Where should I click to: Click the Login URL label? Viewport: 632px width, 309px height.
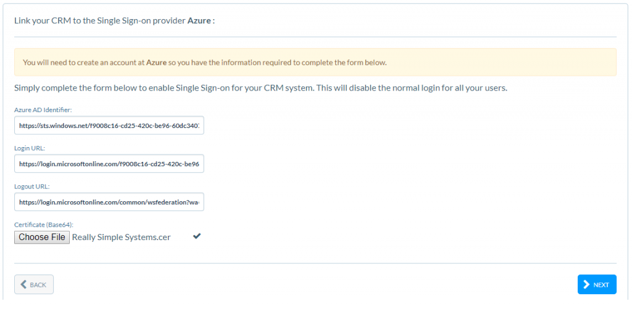click(x=30, y=148)
